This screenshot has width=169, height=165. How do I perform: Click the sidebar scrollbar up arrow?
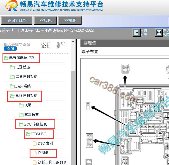pos(73,41)
